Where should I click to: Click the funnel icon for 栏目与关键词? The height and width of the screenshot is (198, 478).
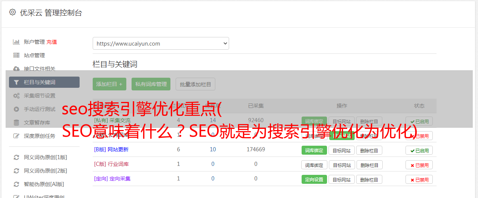click(16, 82)
